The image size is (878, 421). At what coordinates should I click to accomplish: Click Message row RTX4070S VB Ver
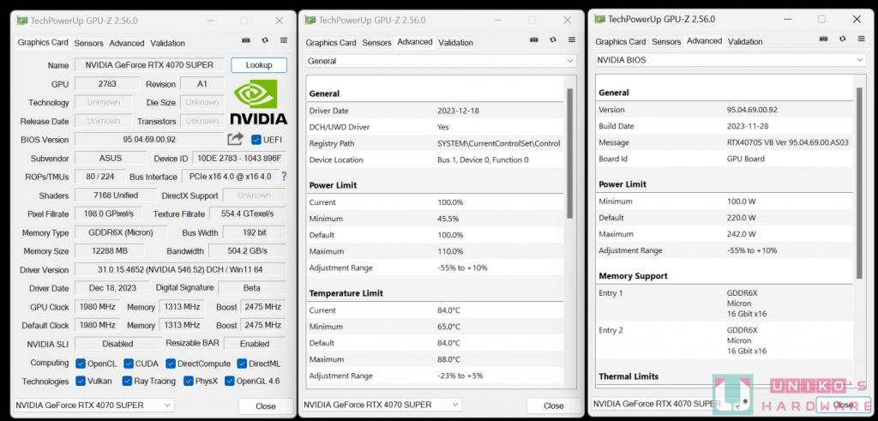[x=725, y=142]
